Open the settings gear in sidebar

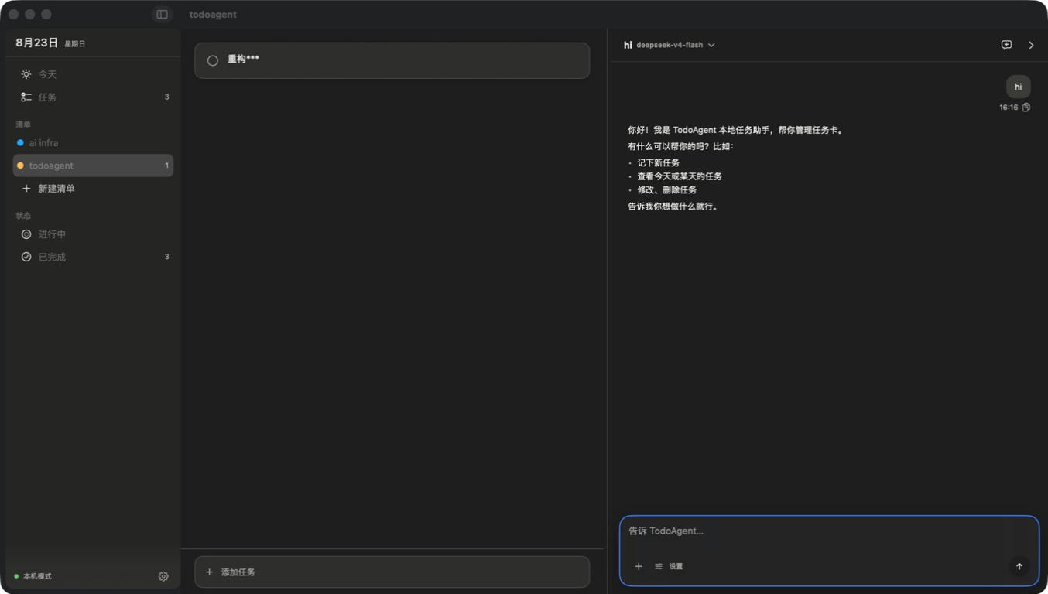(163, 576)
